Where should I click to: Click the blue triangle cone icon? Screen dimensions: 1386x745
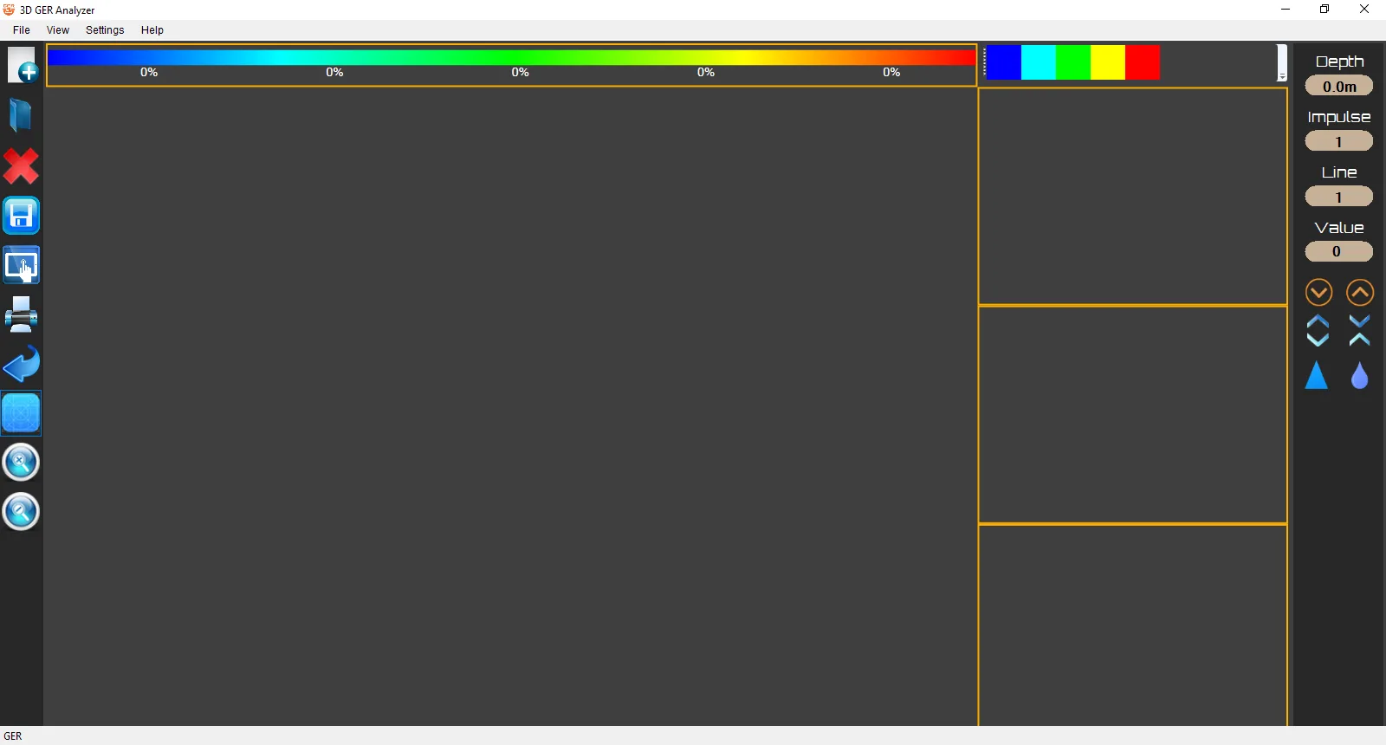pos(1317,375)
